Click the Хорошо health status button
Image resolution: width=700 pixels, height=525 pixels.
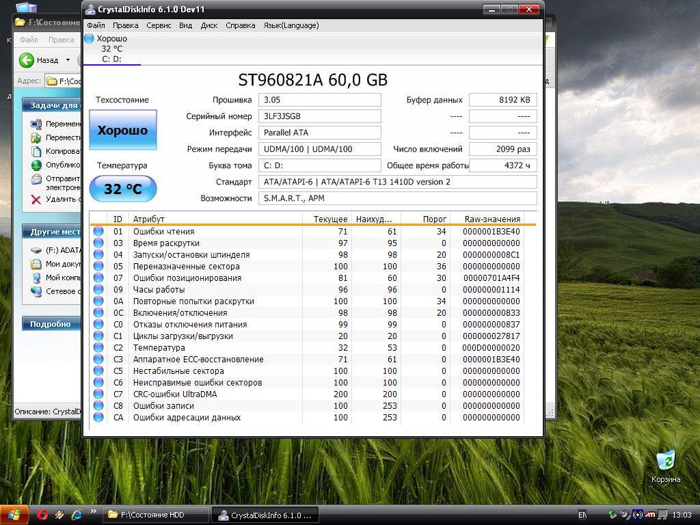[x=123, y=130]
